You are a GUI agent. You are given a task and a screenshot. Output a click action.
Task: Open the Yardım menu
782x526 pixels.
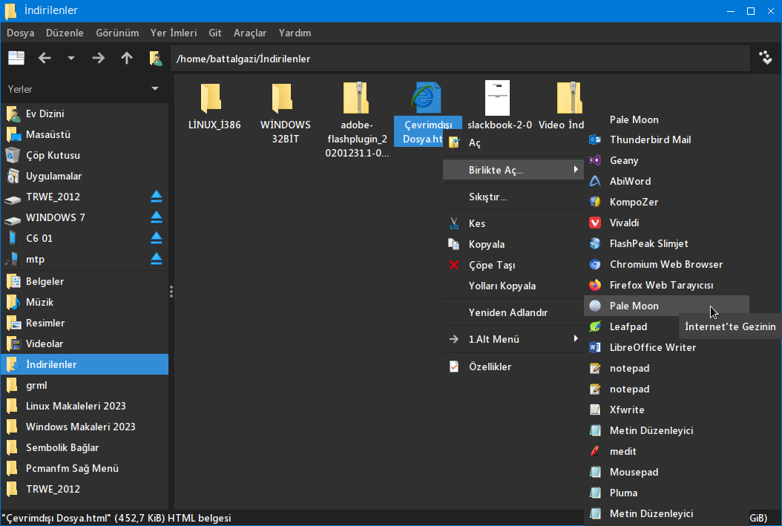(x=295, y=33)
